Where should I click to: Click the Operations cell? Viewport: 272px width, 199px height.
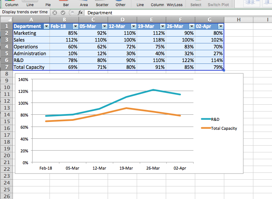[31, 47]
